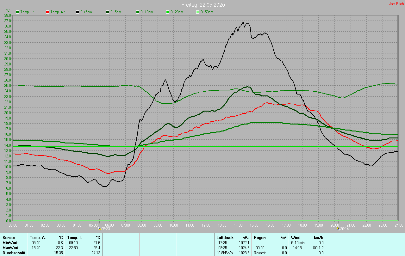Click the black B +5cm legend swatch

pos(78,12)
